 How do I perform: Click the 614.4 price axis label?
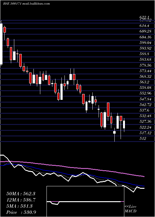[144, 26]
